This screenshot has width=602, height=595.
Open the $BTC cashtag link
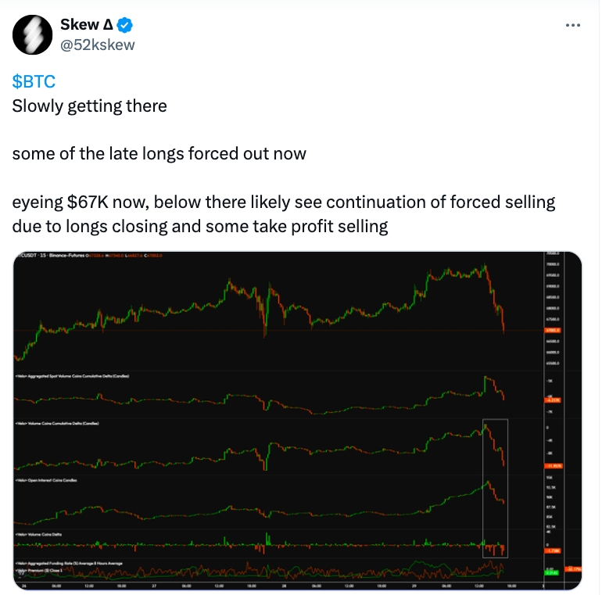34,81
